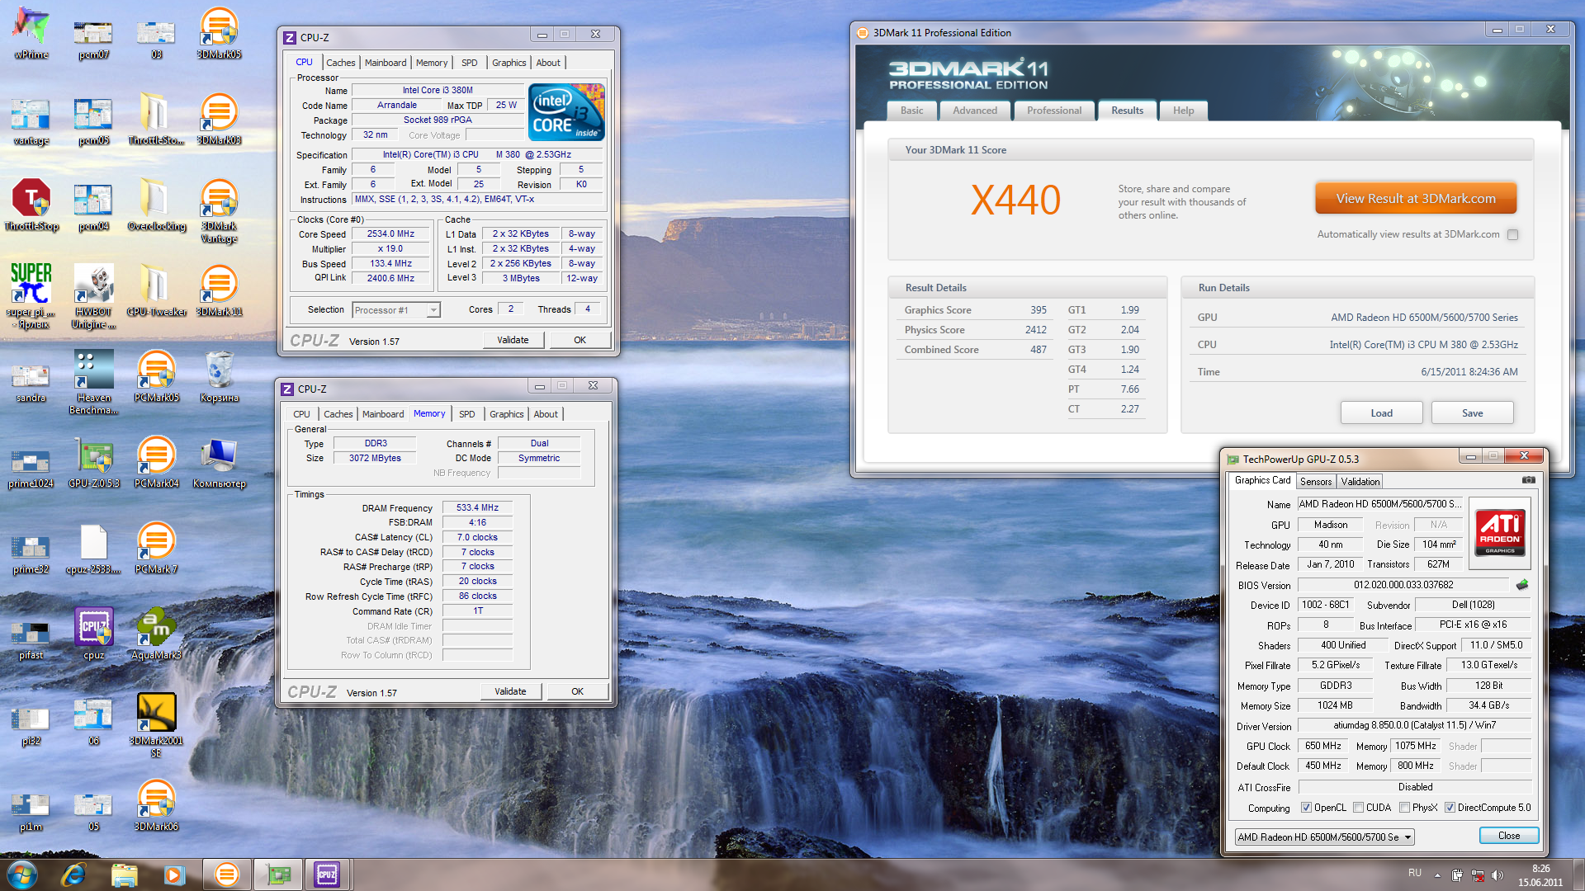Open the 3DMark03 desktop shortcut

(x=219, y=119)
